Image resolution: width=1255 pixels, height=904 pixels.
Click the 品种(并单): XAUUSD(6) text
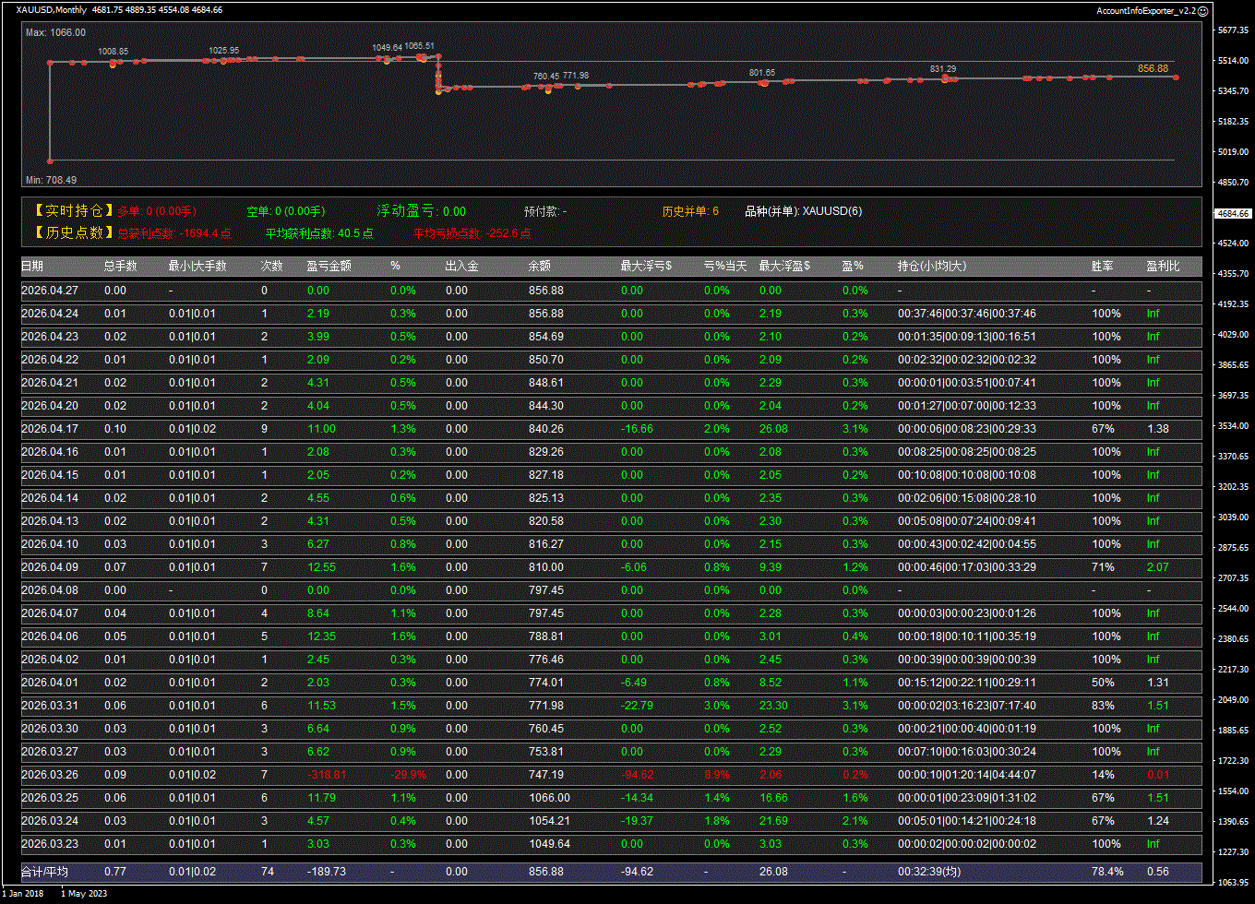(x=803, y=211)
